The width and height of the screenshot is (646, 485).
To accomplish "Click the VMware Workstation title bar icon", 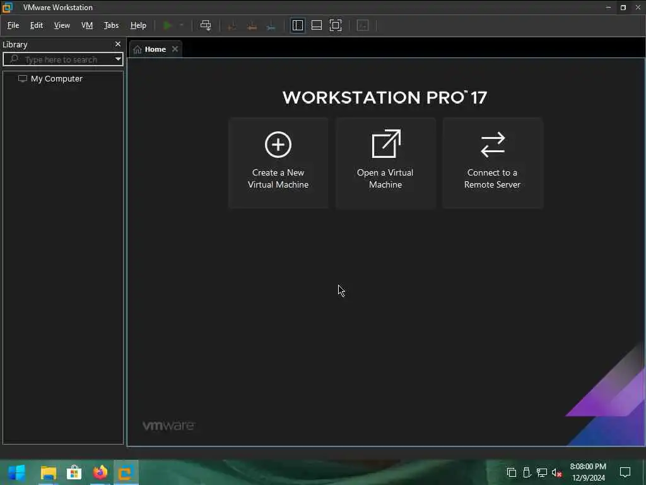I will [8, 8].
